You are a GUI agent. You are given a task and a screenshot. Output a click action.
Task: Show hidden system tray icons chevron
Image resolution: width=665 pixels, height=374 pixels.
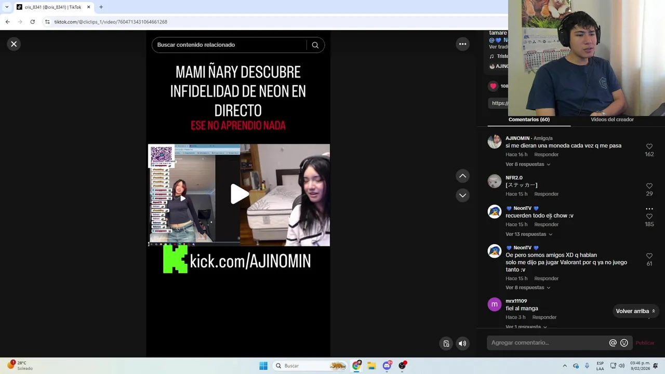tap(565, 366)
